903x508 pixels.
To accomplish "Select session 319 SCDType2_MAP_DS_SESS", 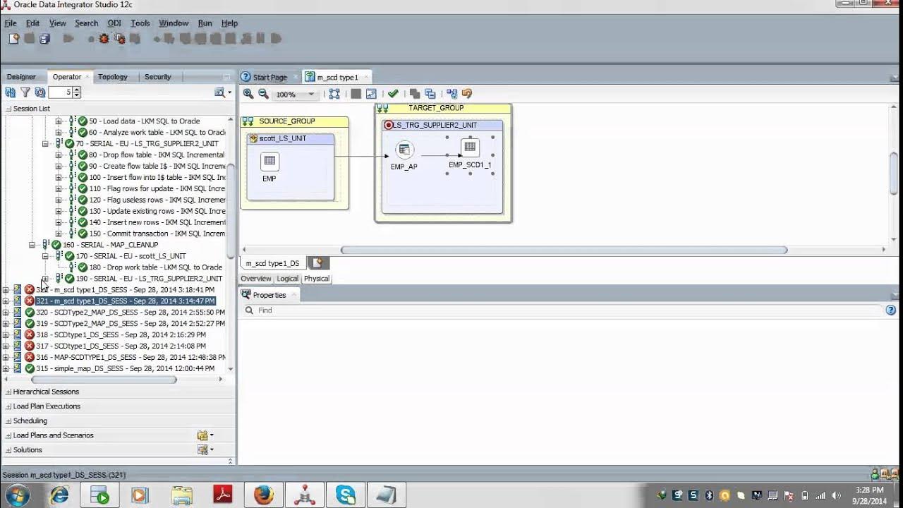I will pos(131,324).
